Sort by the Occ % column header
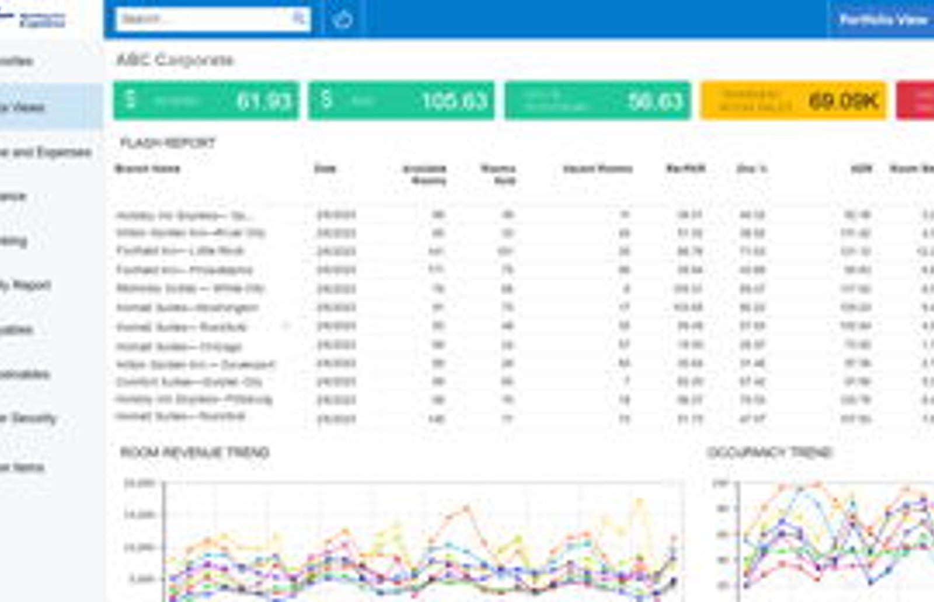The image size is (934, 602). click(x=752, y=169)
